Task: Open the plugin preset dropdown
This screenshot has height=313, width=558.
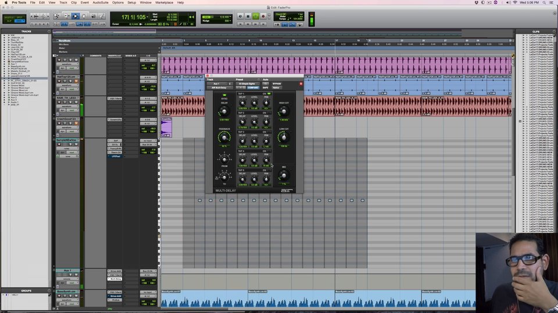Action: (x=246, y=83)
